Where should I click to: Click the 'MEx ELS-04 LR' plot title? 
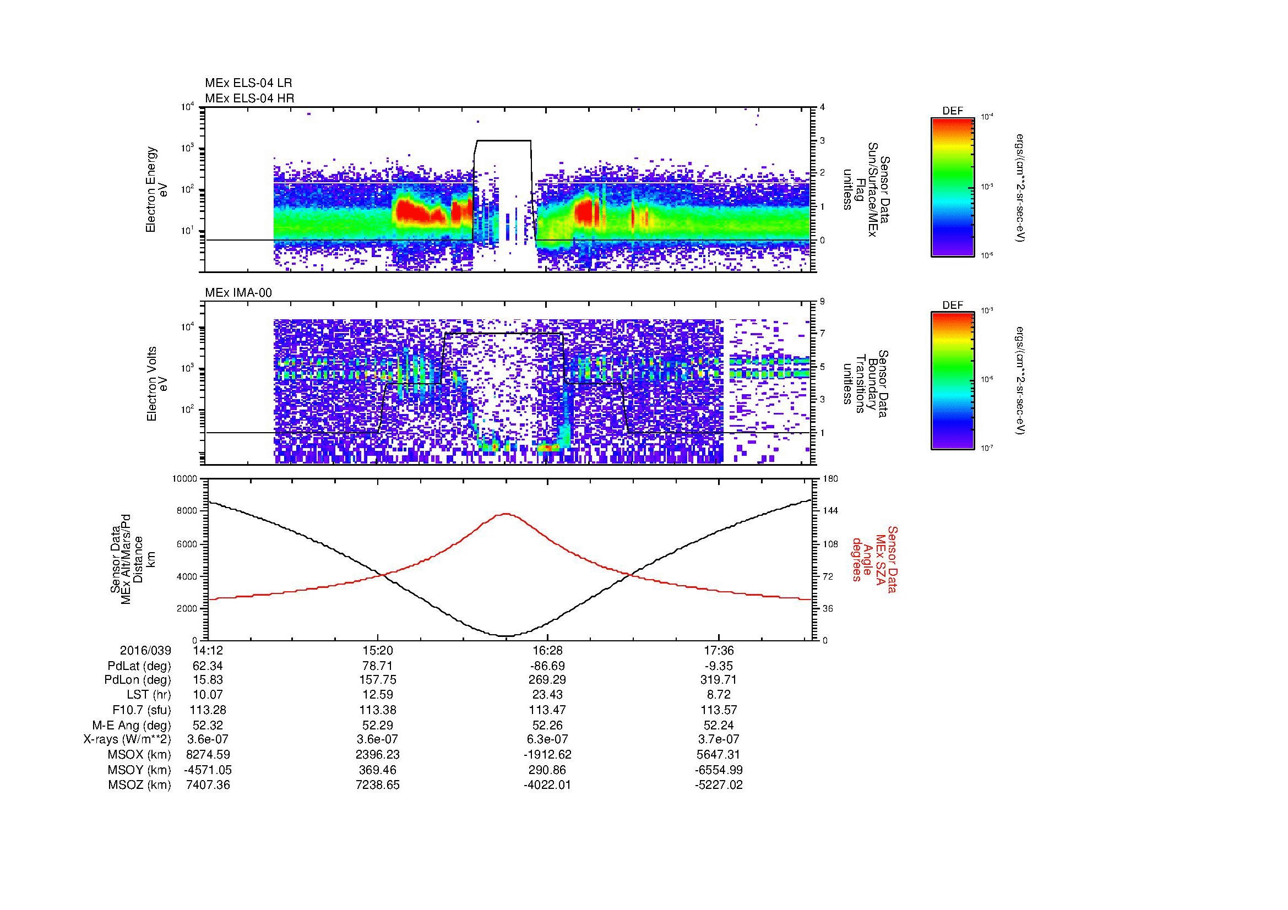(x=248, y=83)
